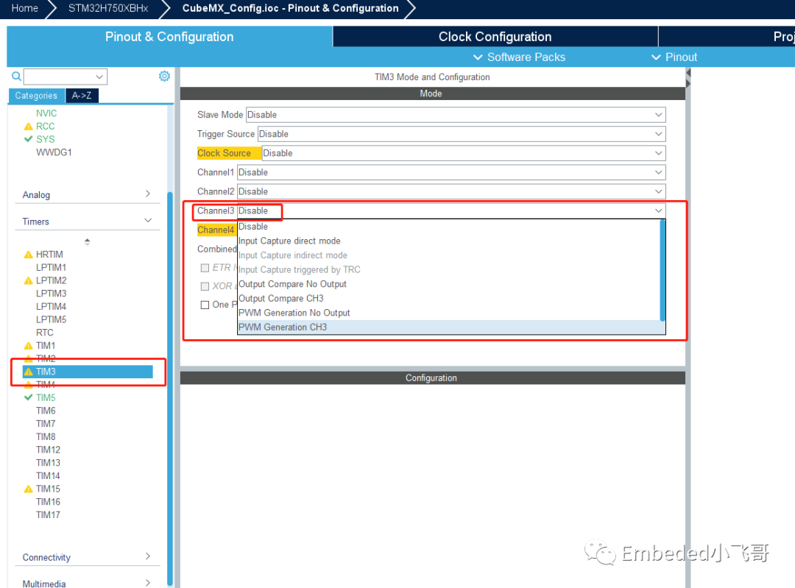Switch to Pinout & Configuration tab
This screenshot has height=588, width=795.
169,37
